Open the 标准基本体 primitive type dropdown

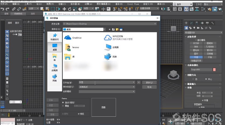203,33
